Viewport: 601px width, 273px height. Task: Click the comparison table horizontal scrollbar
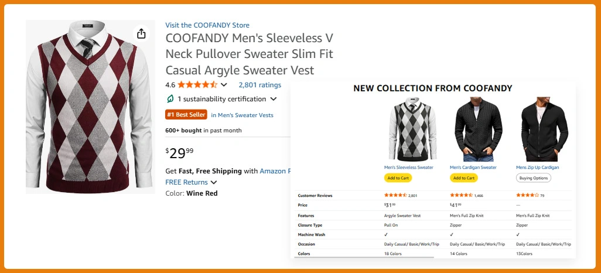pyautogui.click(x=363, y=257)
